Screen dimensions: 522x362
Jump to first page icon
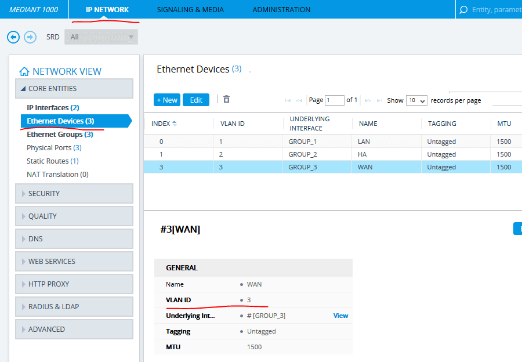(x=288, y=100)
